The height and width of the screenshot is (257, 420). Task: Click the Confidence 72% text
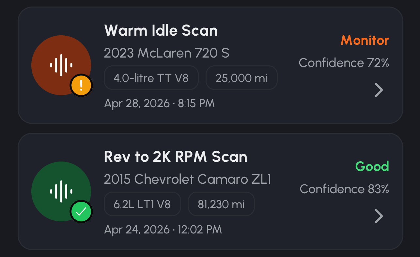tap(344, 63)
